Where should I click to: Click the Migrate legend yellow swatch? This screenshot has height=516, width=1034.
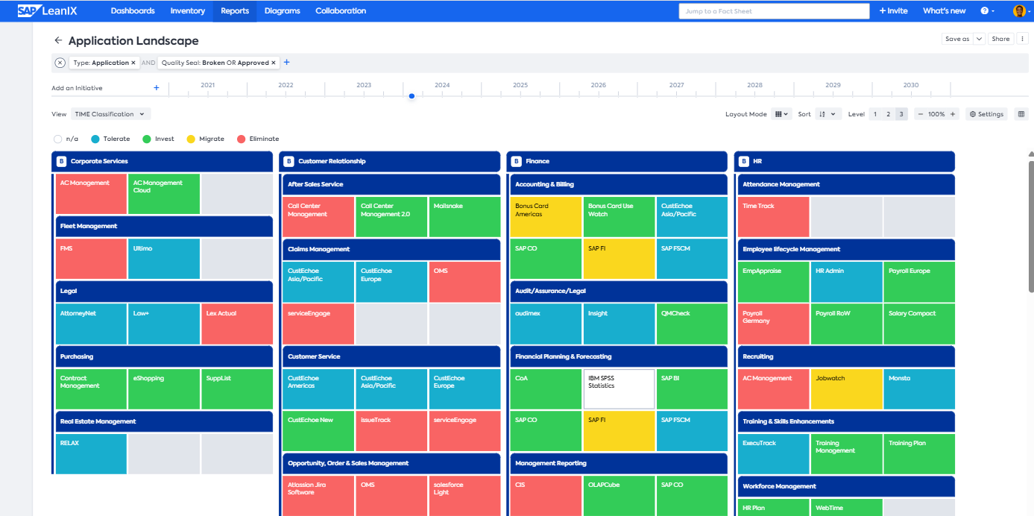191,139
